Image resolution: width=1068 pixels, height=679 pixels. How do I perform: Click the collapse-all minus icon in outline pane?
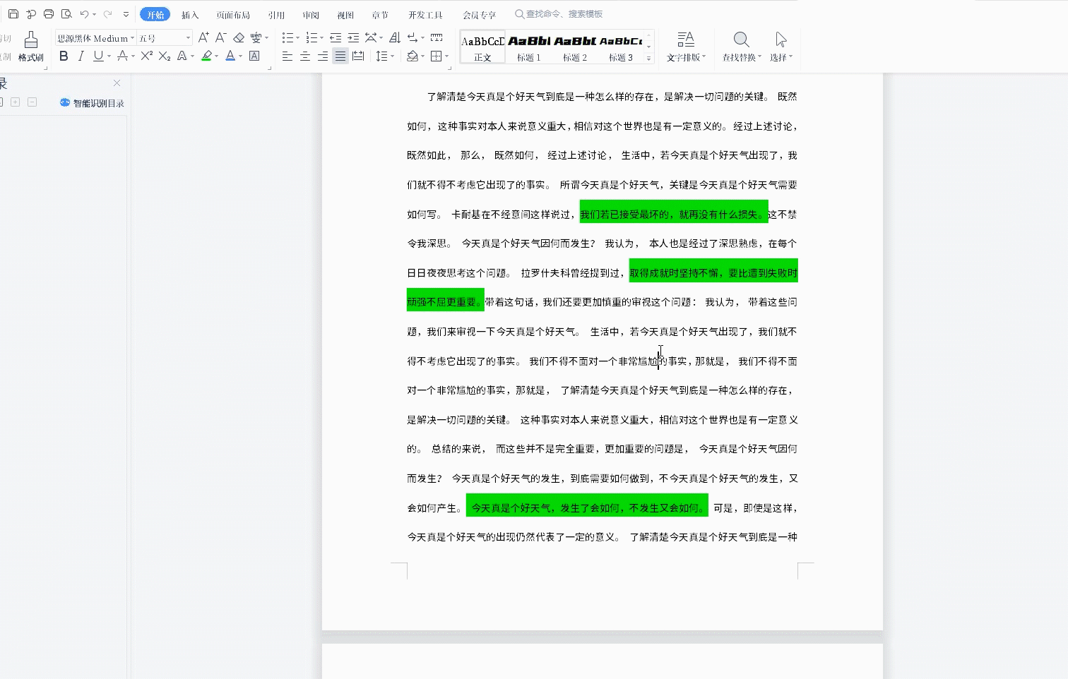point(32,102)
